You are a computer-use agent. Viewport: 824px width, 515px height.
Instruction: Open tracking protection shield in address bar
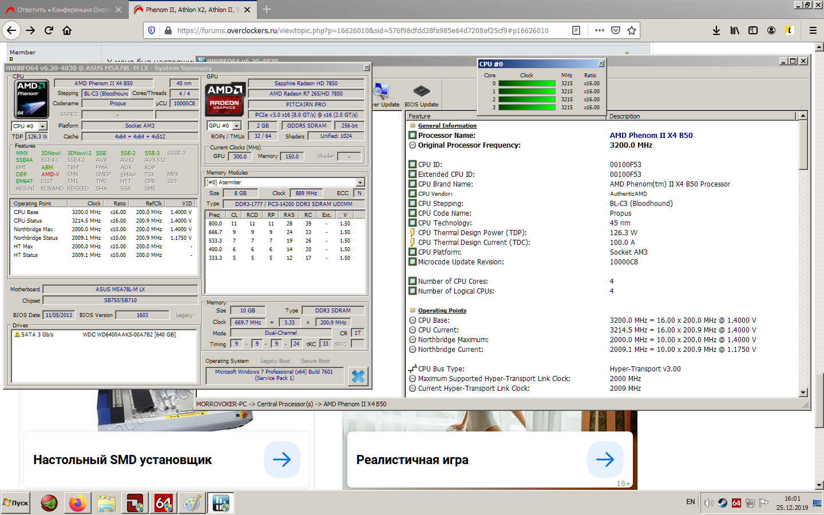(152, 30)
